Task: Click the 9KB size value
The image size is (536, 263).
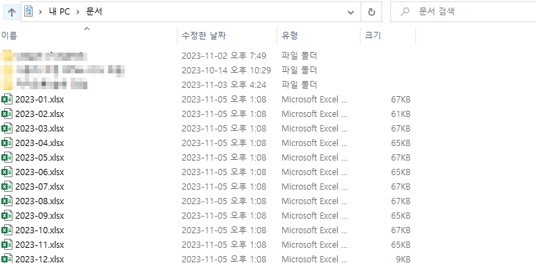Action: [x=403, y=259]
